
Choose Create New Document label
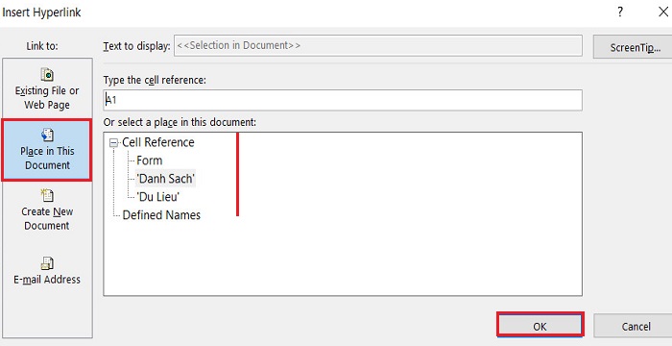click(x=47, y=218)
